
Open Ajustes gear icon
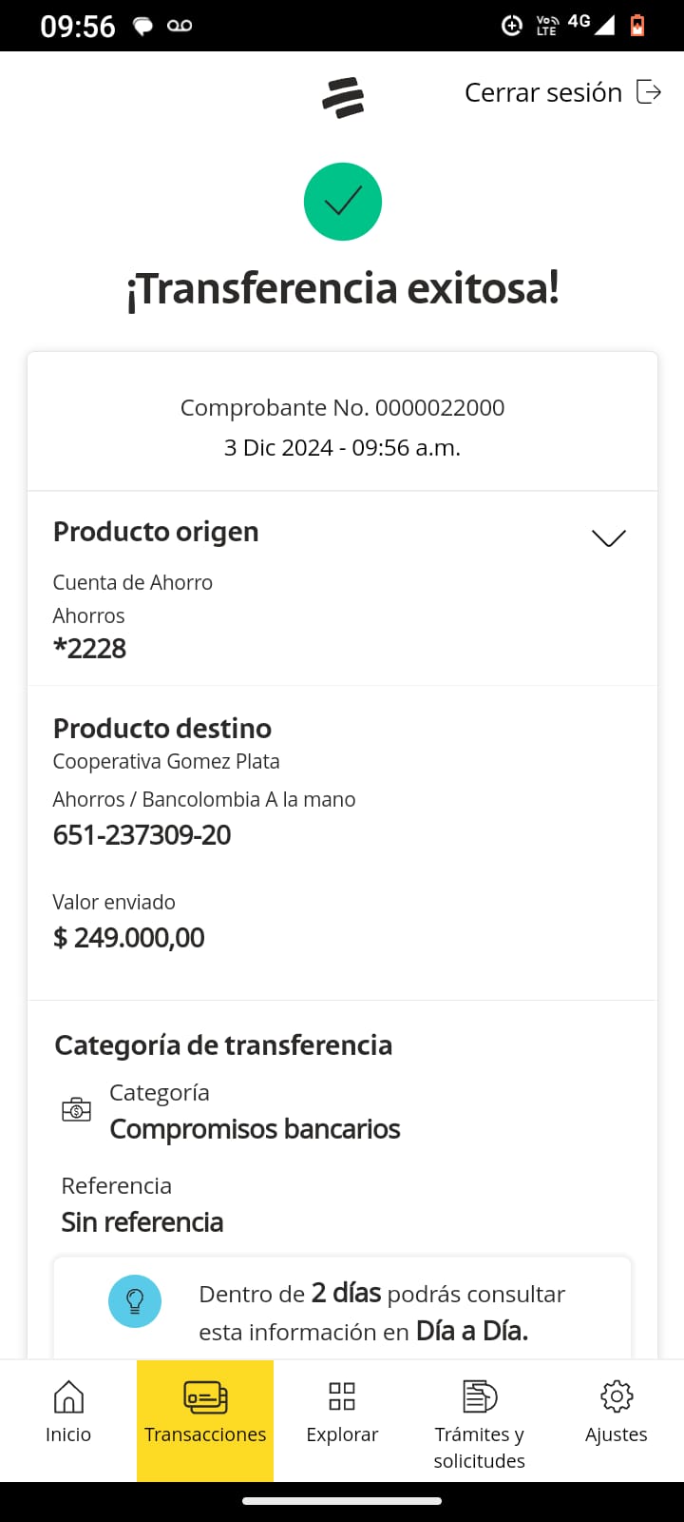[617, 1396]
